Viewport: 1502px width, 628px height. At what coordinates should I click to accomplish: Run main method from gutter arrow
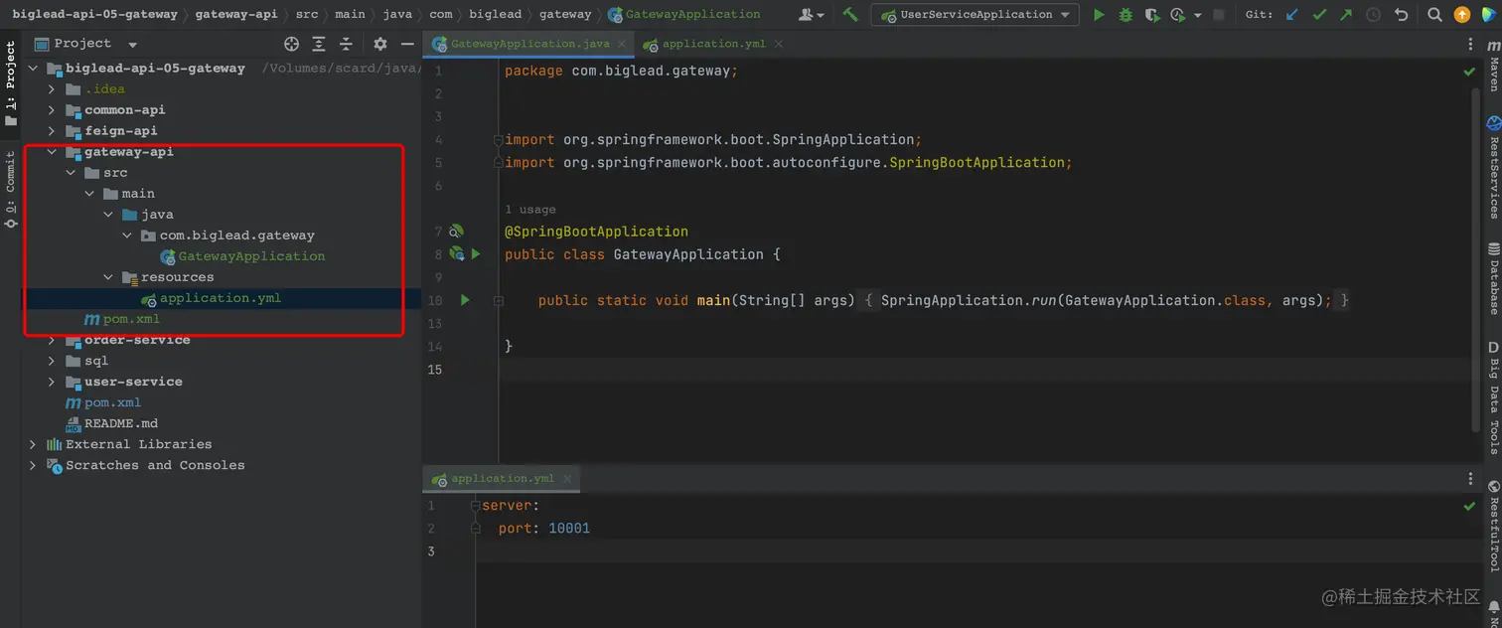465,300
